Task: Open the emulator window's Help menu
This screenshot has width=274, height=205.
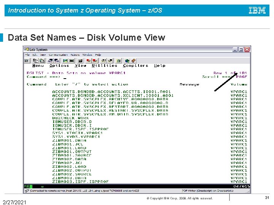Action: pos(98,55)
